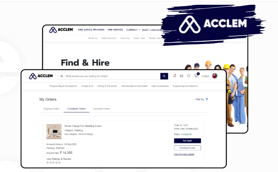Open the wishlist heart icon

point(189,76)
